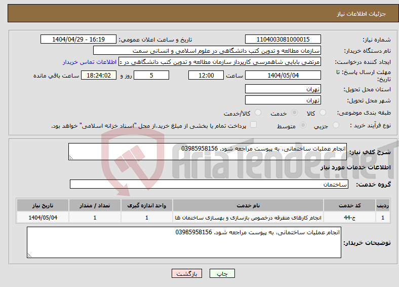Click the row number cell 1

point(383,218)
